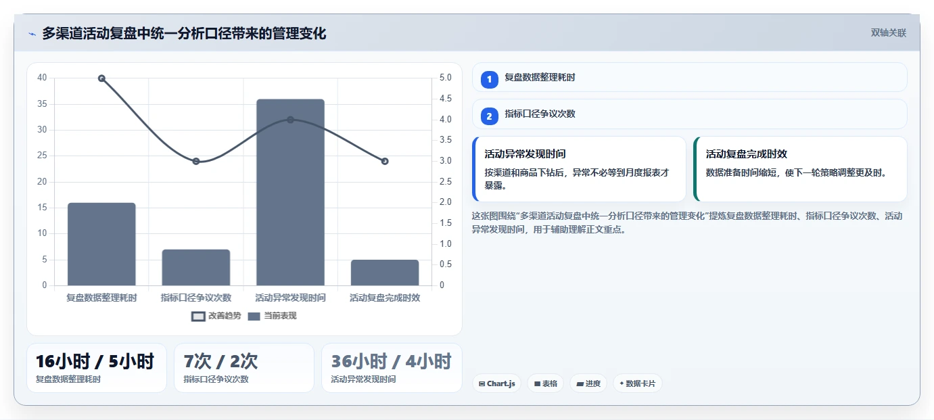Click the 指标口径争议次数 x-axis label

click(196, 298)
